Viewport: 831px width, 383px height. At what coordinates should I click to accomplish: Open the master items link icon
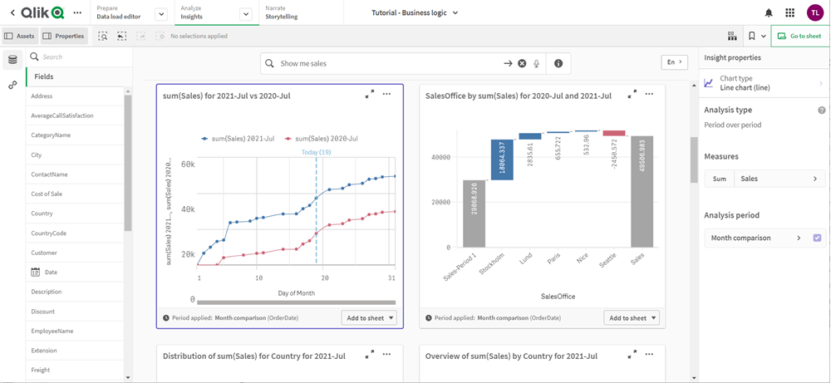click(x=12, y=85)
